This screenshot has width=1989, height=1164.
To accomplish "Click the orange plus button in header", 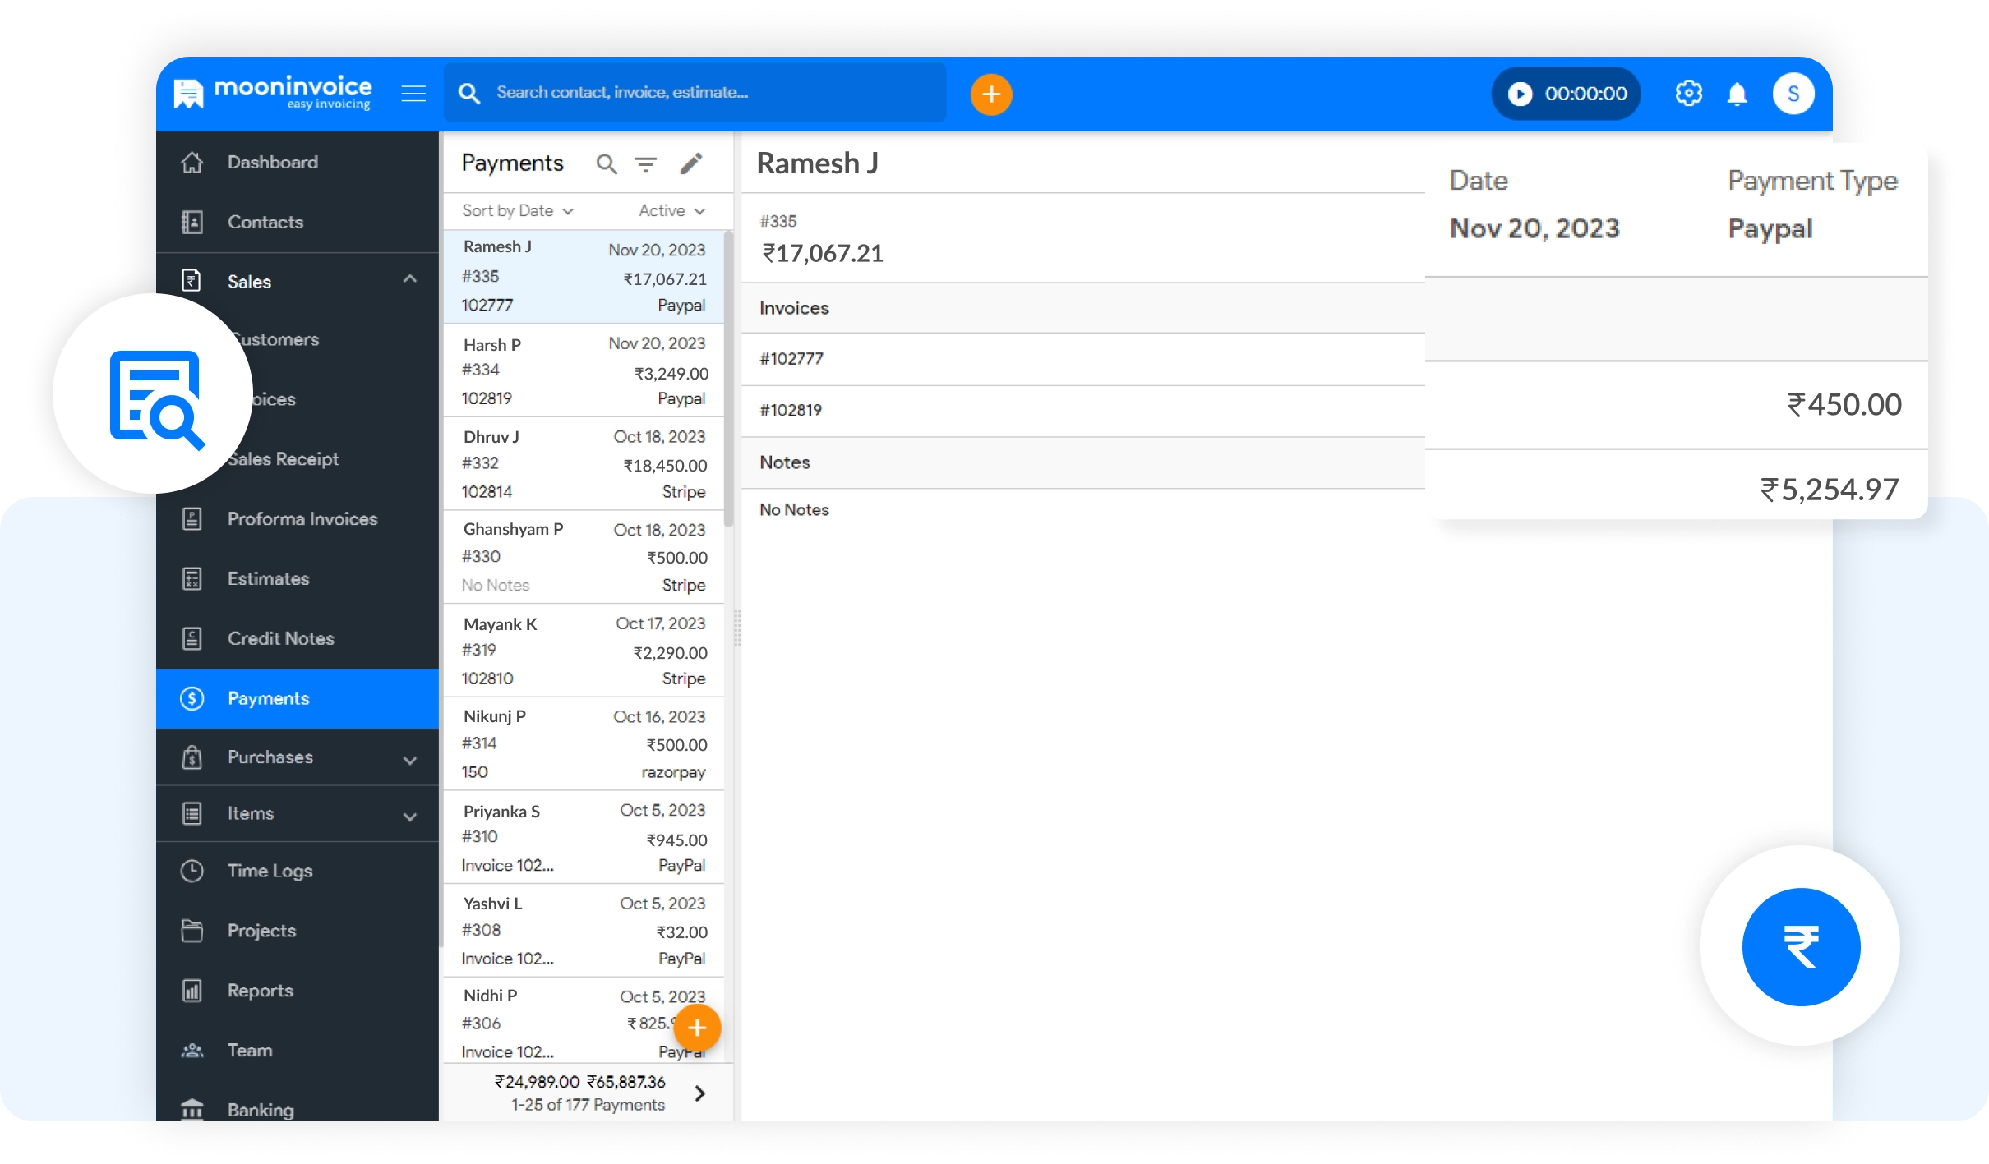I will coord(990,94).
